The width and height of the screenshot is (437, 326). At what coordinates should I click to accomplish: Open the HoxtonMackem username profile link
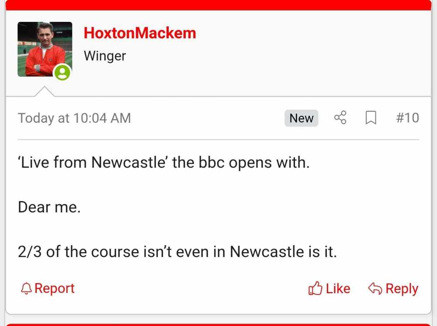pos(140,33)
